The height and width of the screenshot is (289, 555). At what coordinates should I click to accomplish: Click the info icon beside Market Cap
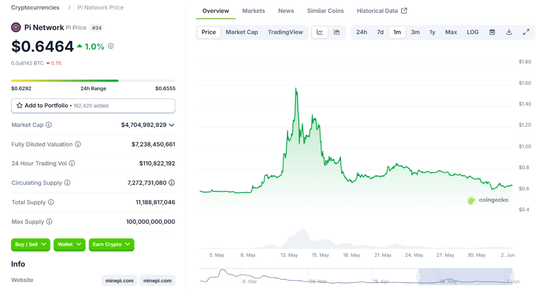click(x=49, y=125)
